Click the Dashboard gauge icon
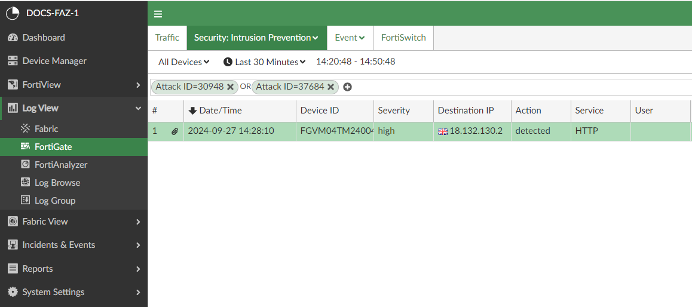 13,38
